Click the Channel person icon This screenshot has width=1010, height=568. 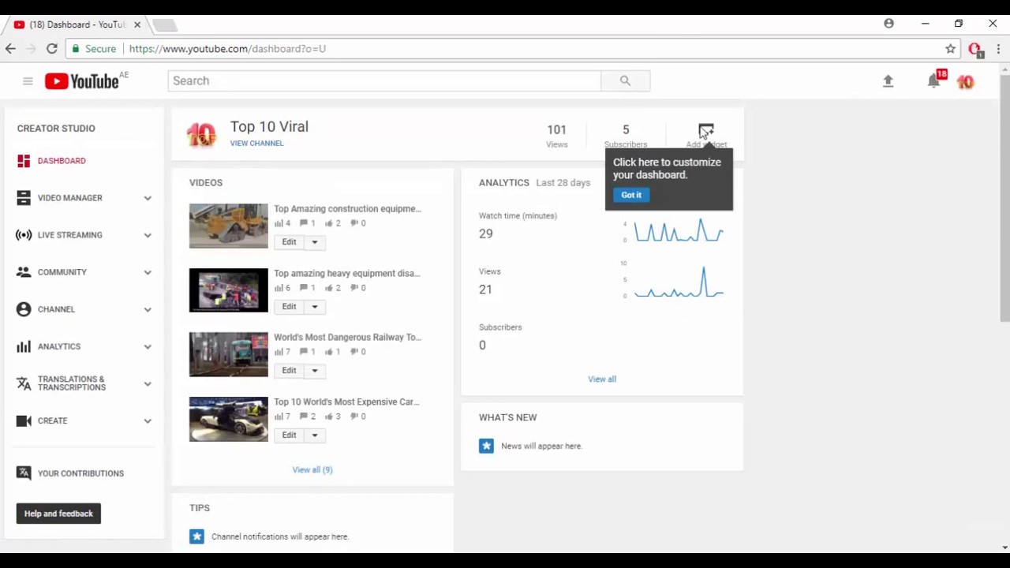point(24,309)
